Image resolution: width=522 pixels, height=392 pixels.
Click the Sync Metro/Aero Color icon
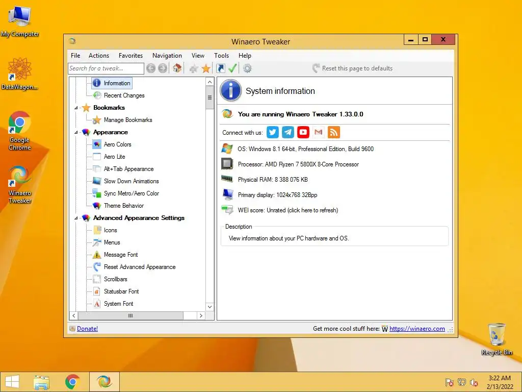97,193
